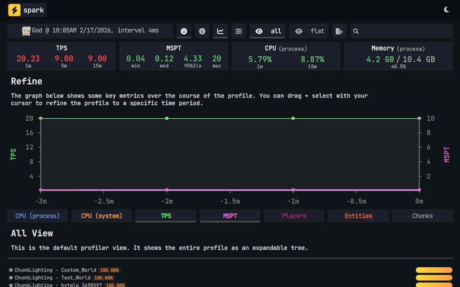Screen dimensions: 460x287
Task: Click the orange bar for Test_World row
Action: (434, 277)
